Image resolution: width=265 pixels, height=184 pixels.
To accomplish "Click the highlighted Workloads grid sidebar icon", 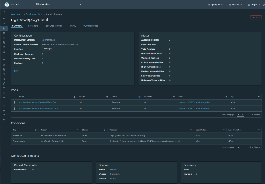I will 4,28.
